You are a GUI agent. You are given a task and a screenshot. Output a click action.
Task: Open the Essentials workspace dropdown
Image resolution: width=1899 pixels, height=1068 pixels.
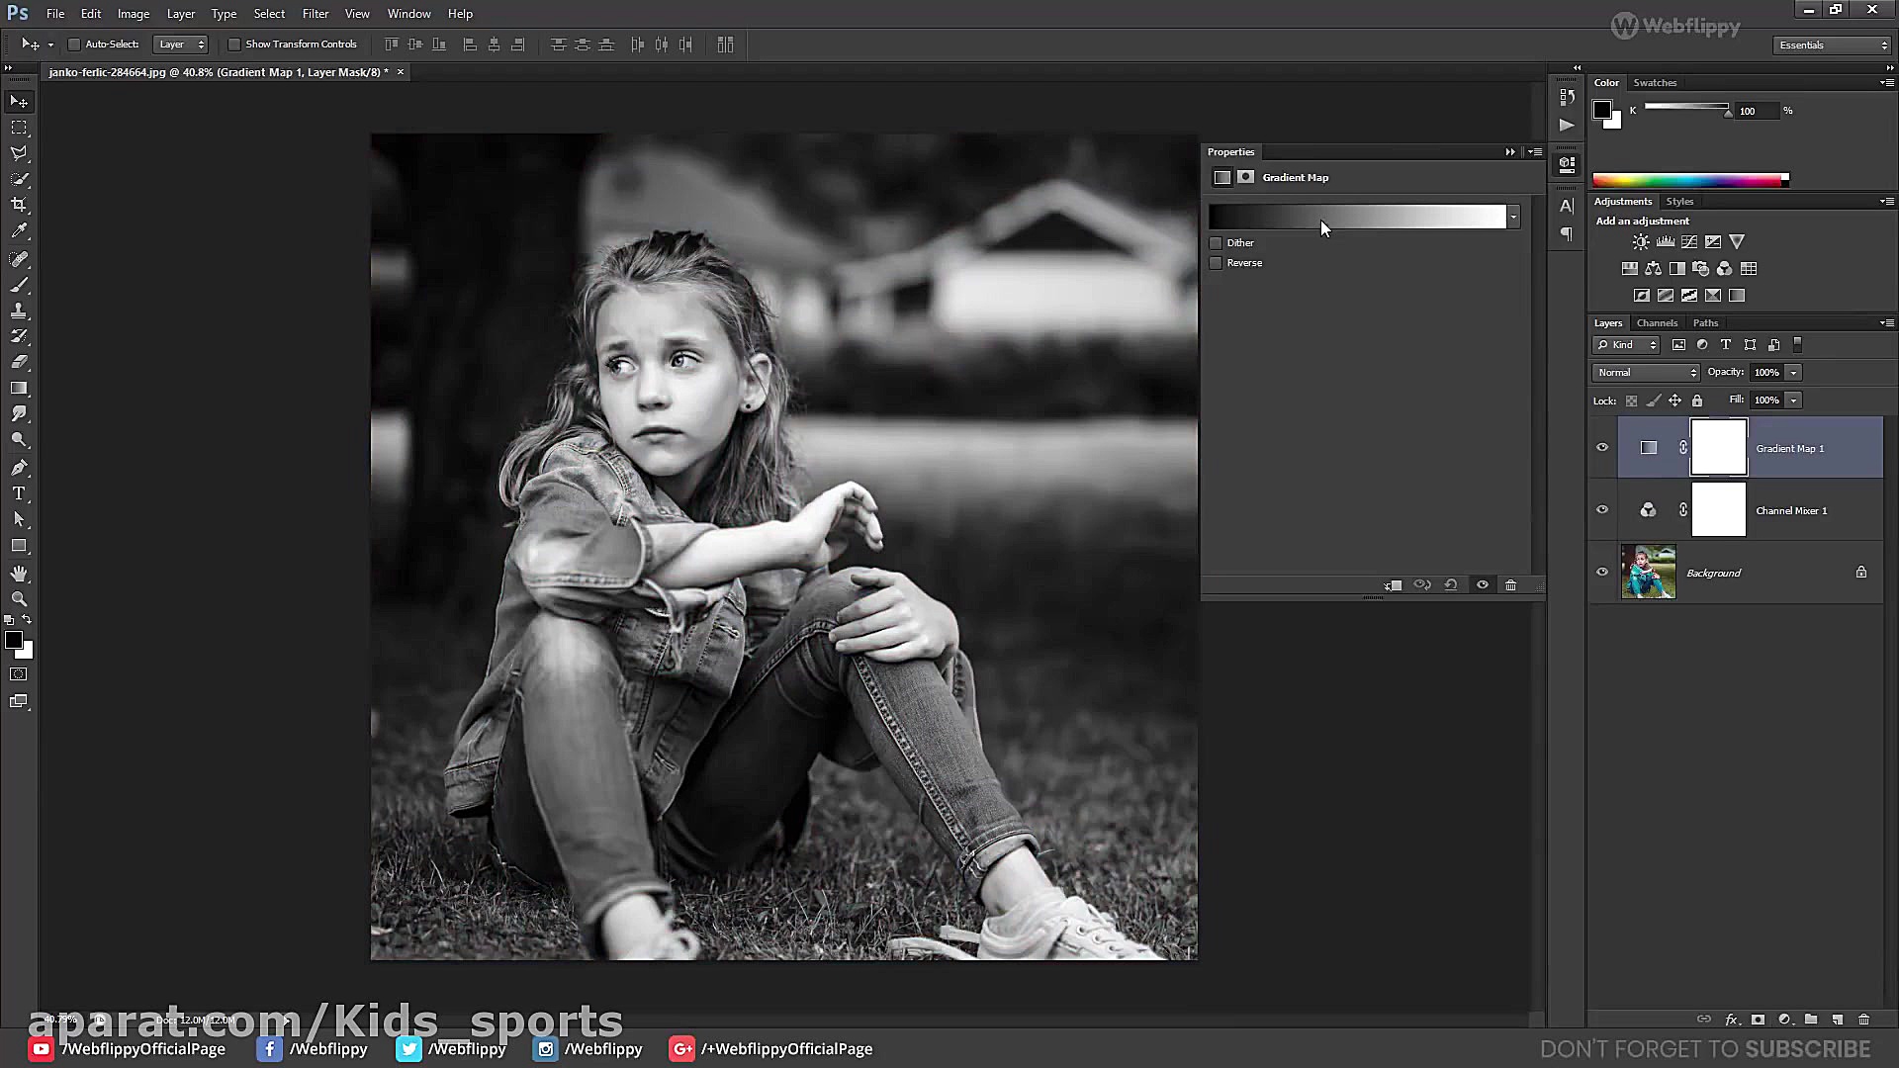tap(1832, 45)
